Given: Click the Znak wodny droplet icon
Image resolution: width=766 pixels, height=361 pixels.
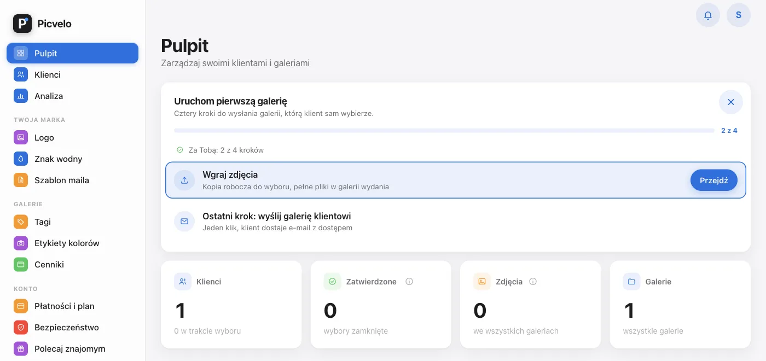Looking at the screenshot, I should point(21,159).
